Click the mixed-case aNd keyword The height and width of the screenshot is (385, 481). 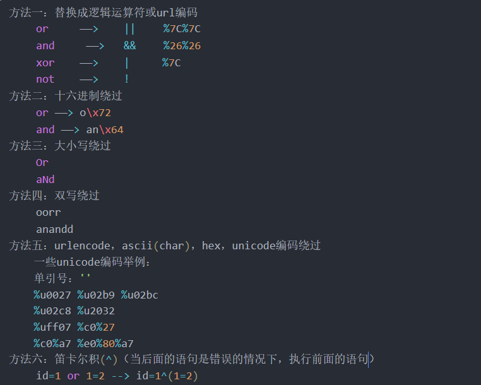(x=45, y=179)
